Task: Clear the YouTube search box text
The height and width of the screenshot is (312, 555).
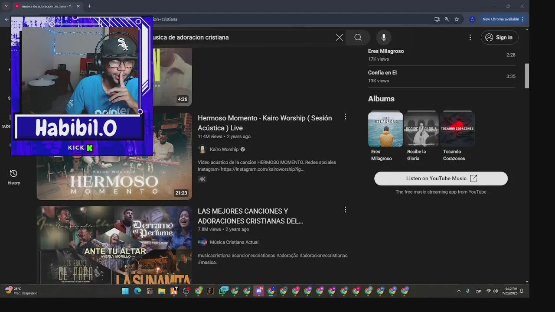Action: 339,37
